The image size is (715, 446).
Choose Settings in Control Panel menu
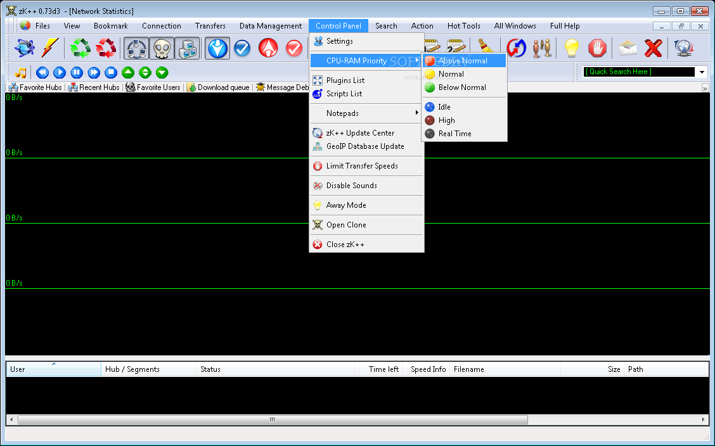(366, 41)
